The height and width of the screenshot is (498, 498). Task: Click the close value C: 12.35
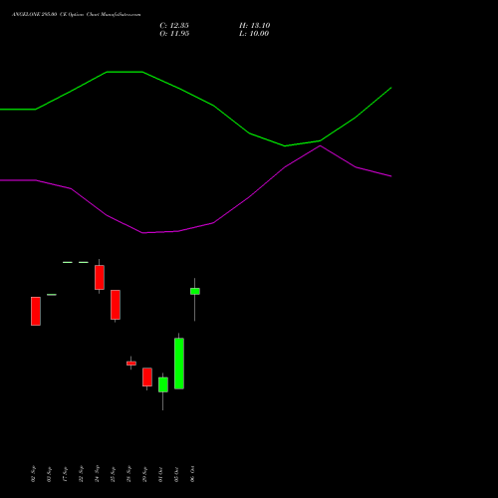(174, 26)
